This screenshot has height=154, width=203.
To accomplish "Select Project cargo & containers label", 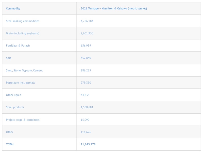I will coord(23,120).
